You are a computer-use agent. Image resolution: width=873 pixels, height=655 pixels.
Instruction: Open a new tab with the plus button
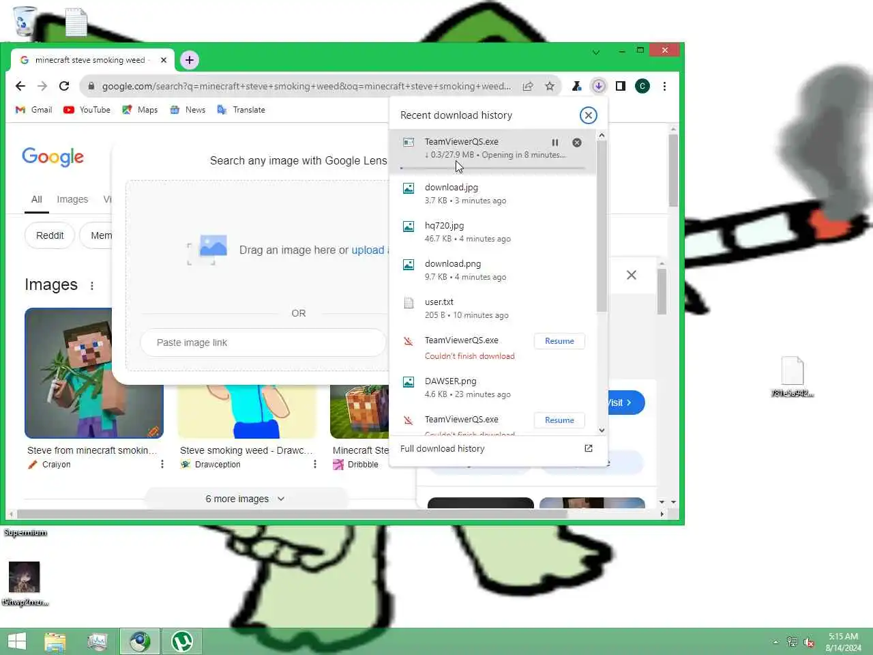tap(190, 60)
